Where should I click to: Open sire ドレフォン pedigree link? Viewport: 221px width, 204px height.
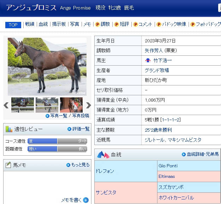click(x=105, y=171)
